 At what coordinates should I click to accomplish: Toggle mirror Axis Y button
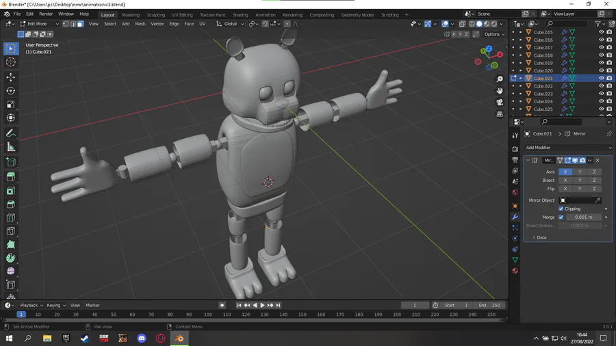[x=580, y=172]
